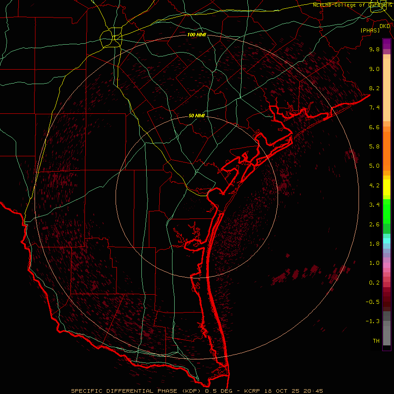
Task: Pick the 6.6 scale label
Action: pos(374,127)
